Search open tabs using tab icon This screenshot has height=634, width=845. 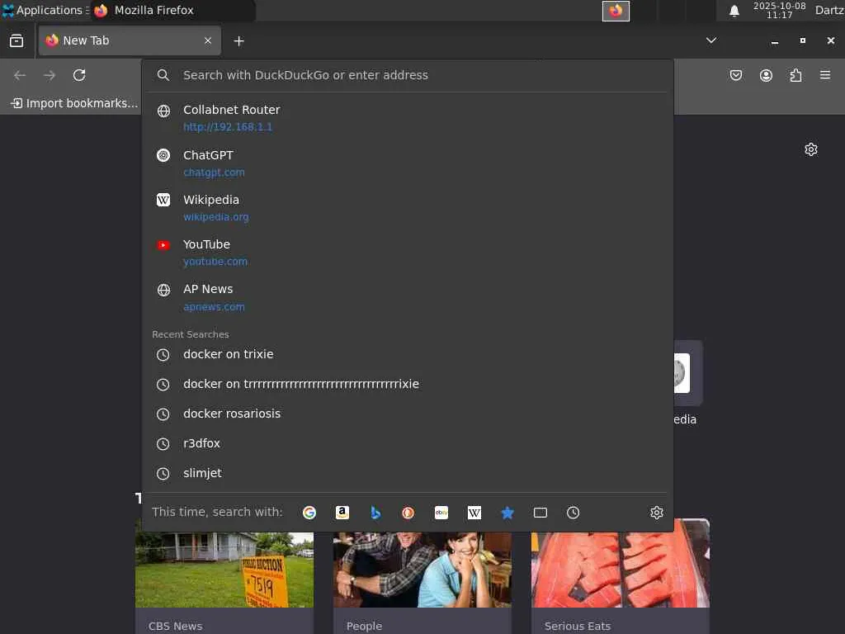540,513
